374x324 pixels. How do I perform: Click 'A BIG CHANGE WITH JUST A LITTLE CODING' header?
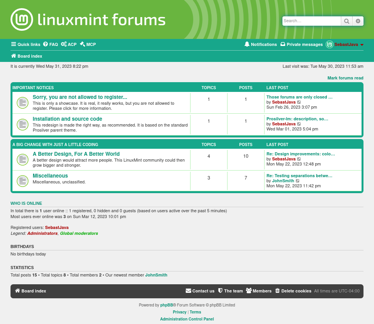click(55, 144)
